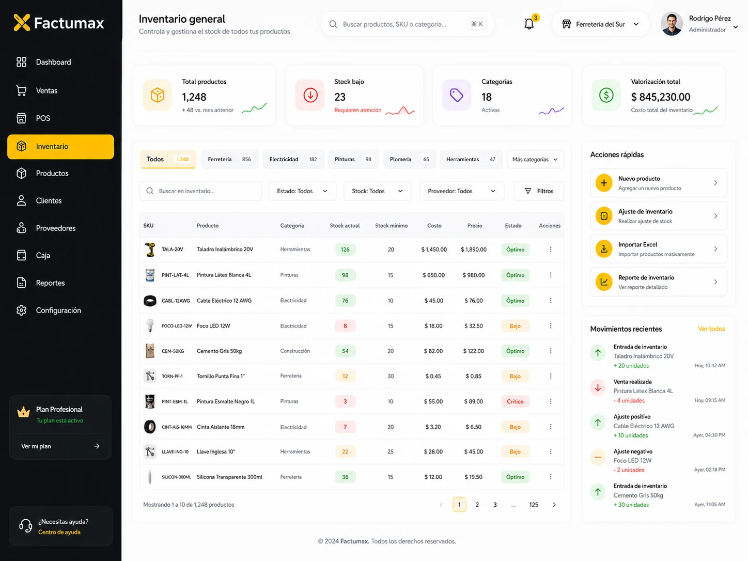Open the Ver todos movements link
Image resolution: width=748 pixels, height=561 pixels.
tap(711, 329)
